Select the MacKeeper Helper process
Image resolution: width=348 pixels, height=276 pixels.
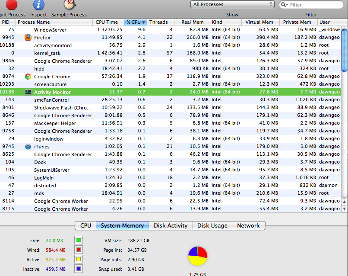pyautogui.click(x=171, y=123)
